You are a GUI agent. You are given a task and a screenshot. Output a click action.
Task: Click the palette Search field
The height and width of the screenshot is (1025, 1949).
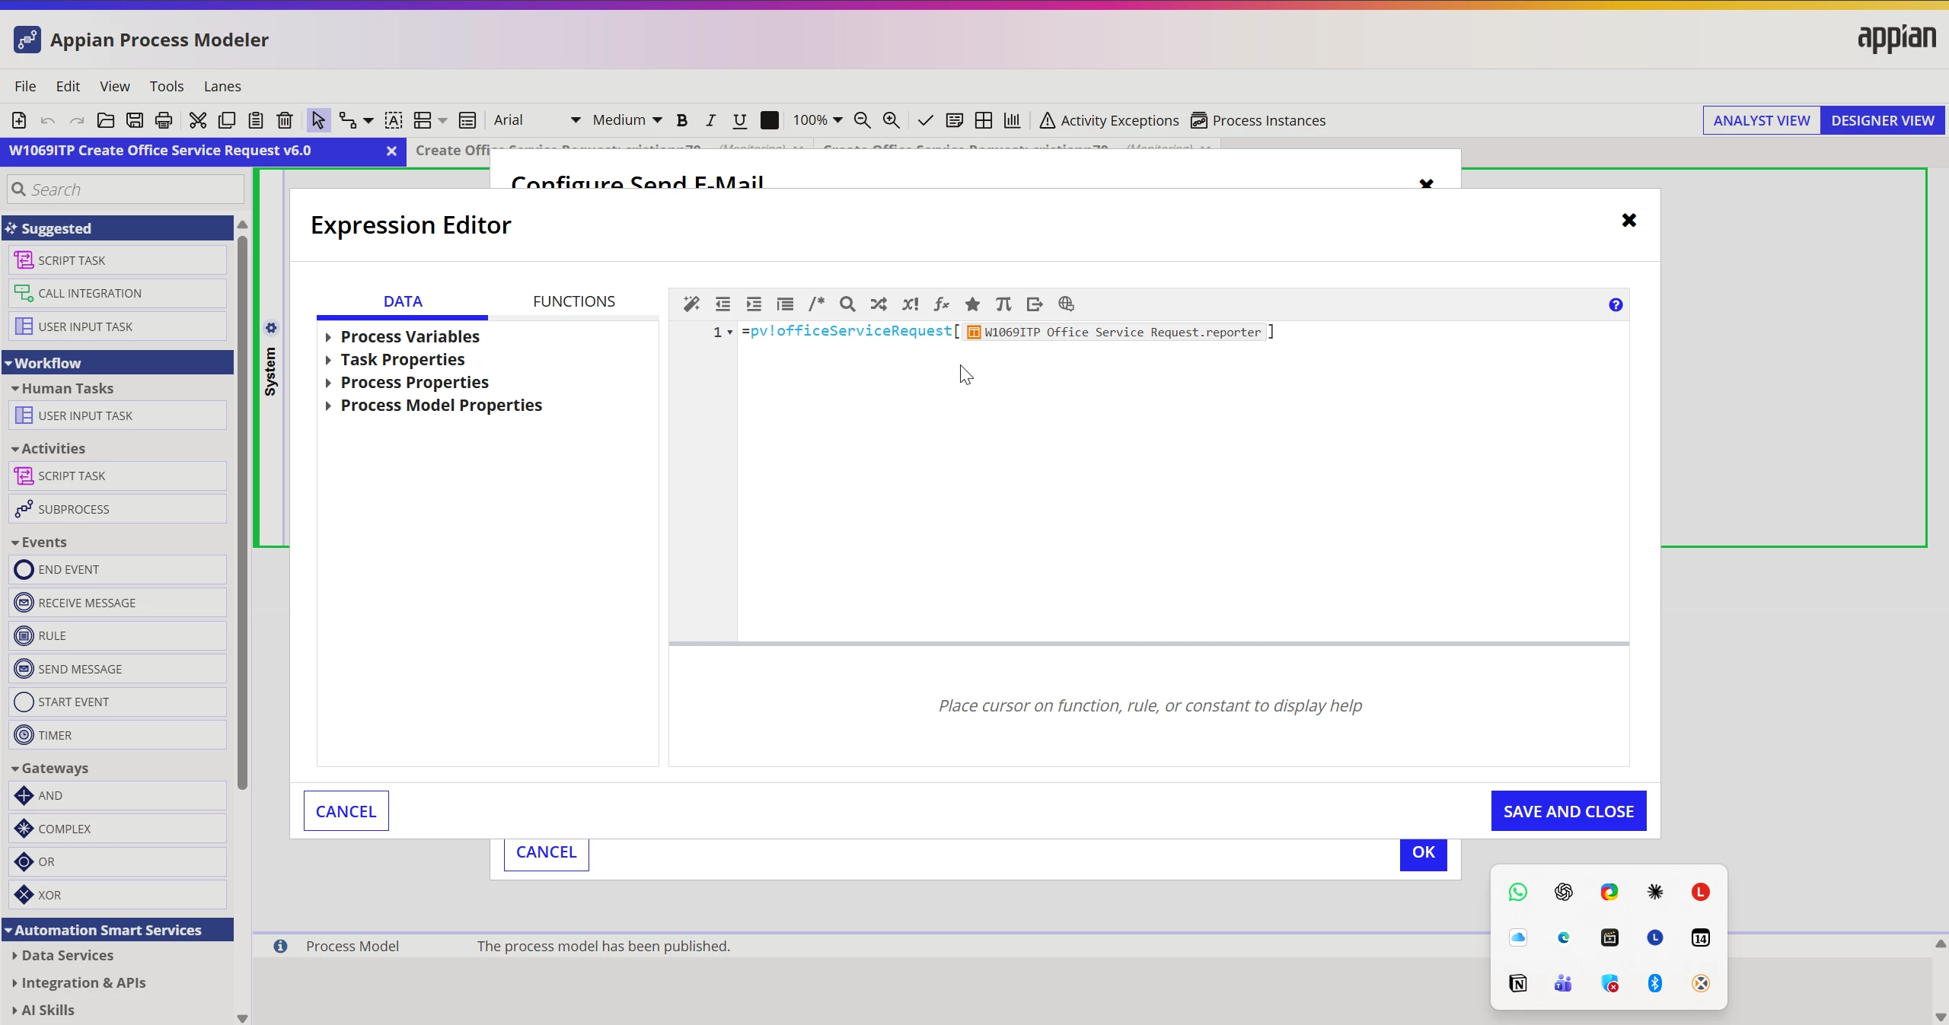(126, 189)
